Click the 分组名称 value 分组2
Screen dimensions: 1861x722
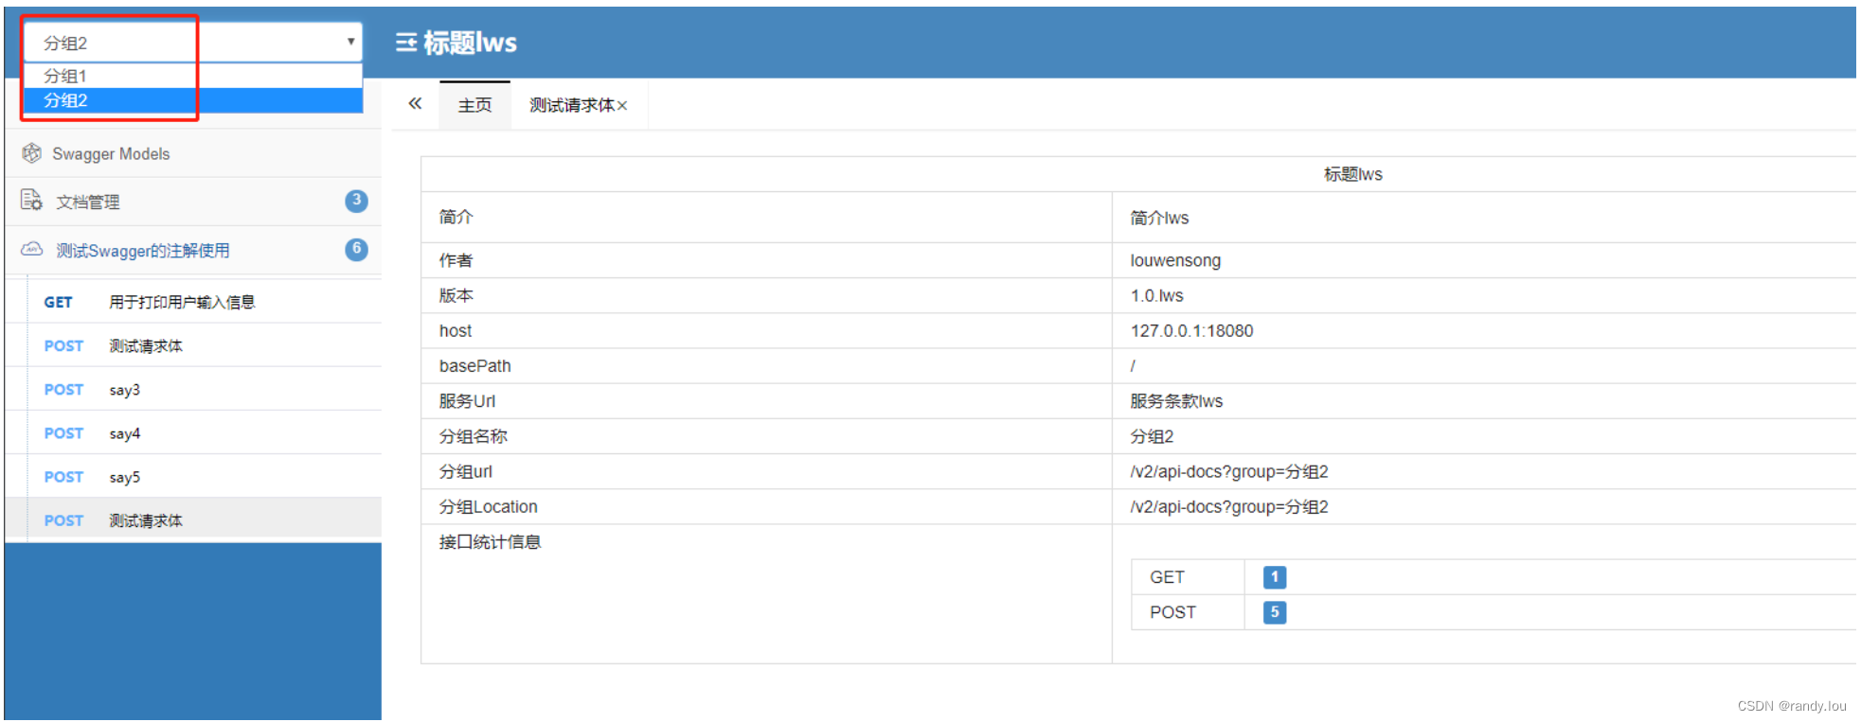coord(1152,436)
